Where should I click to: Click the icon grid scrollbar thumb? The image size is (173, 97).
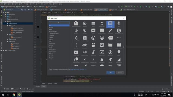click(124, 47)
